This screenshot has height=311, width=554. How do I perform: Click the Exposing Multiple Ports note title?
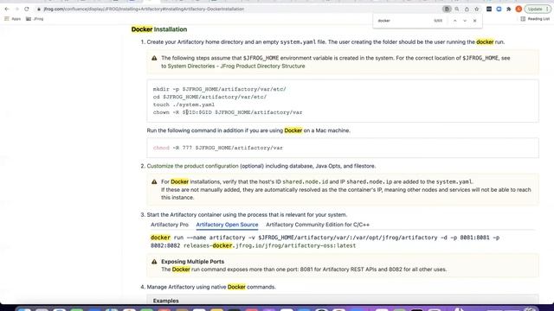coord(192,262)
